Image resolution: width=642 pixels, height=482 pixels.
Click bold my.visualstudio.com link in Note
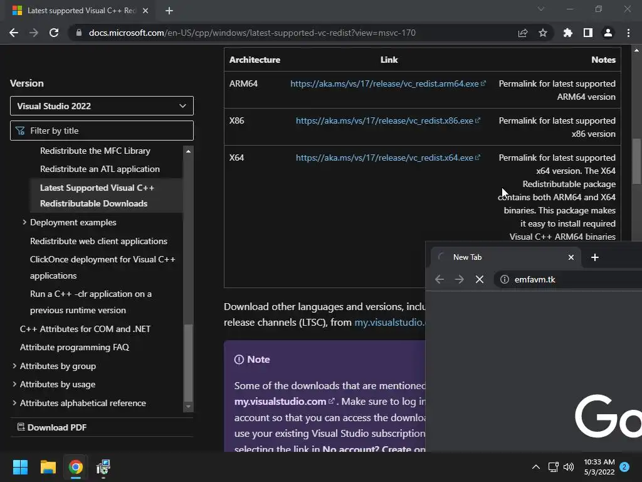click(x=284, y=401)
